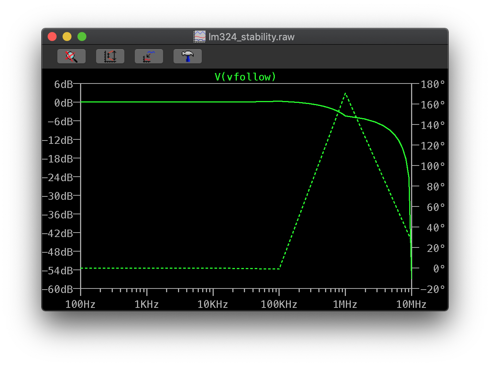Click the 100° label on phase axis
This screenshot has width=490, height=366.
tap(433, 166)
